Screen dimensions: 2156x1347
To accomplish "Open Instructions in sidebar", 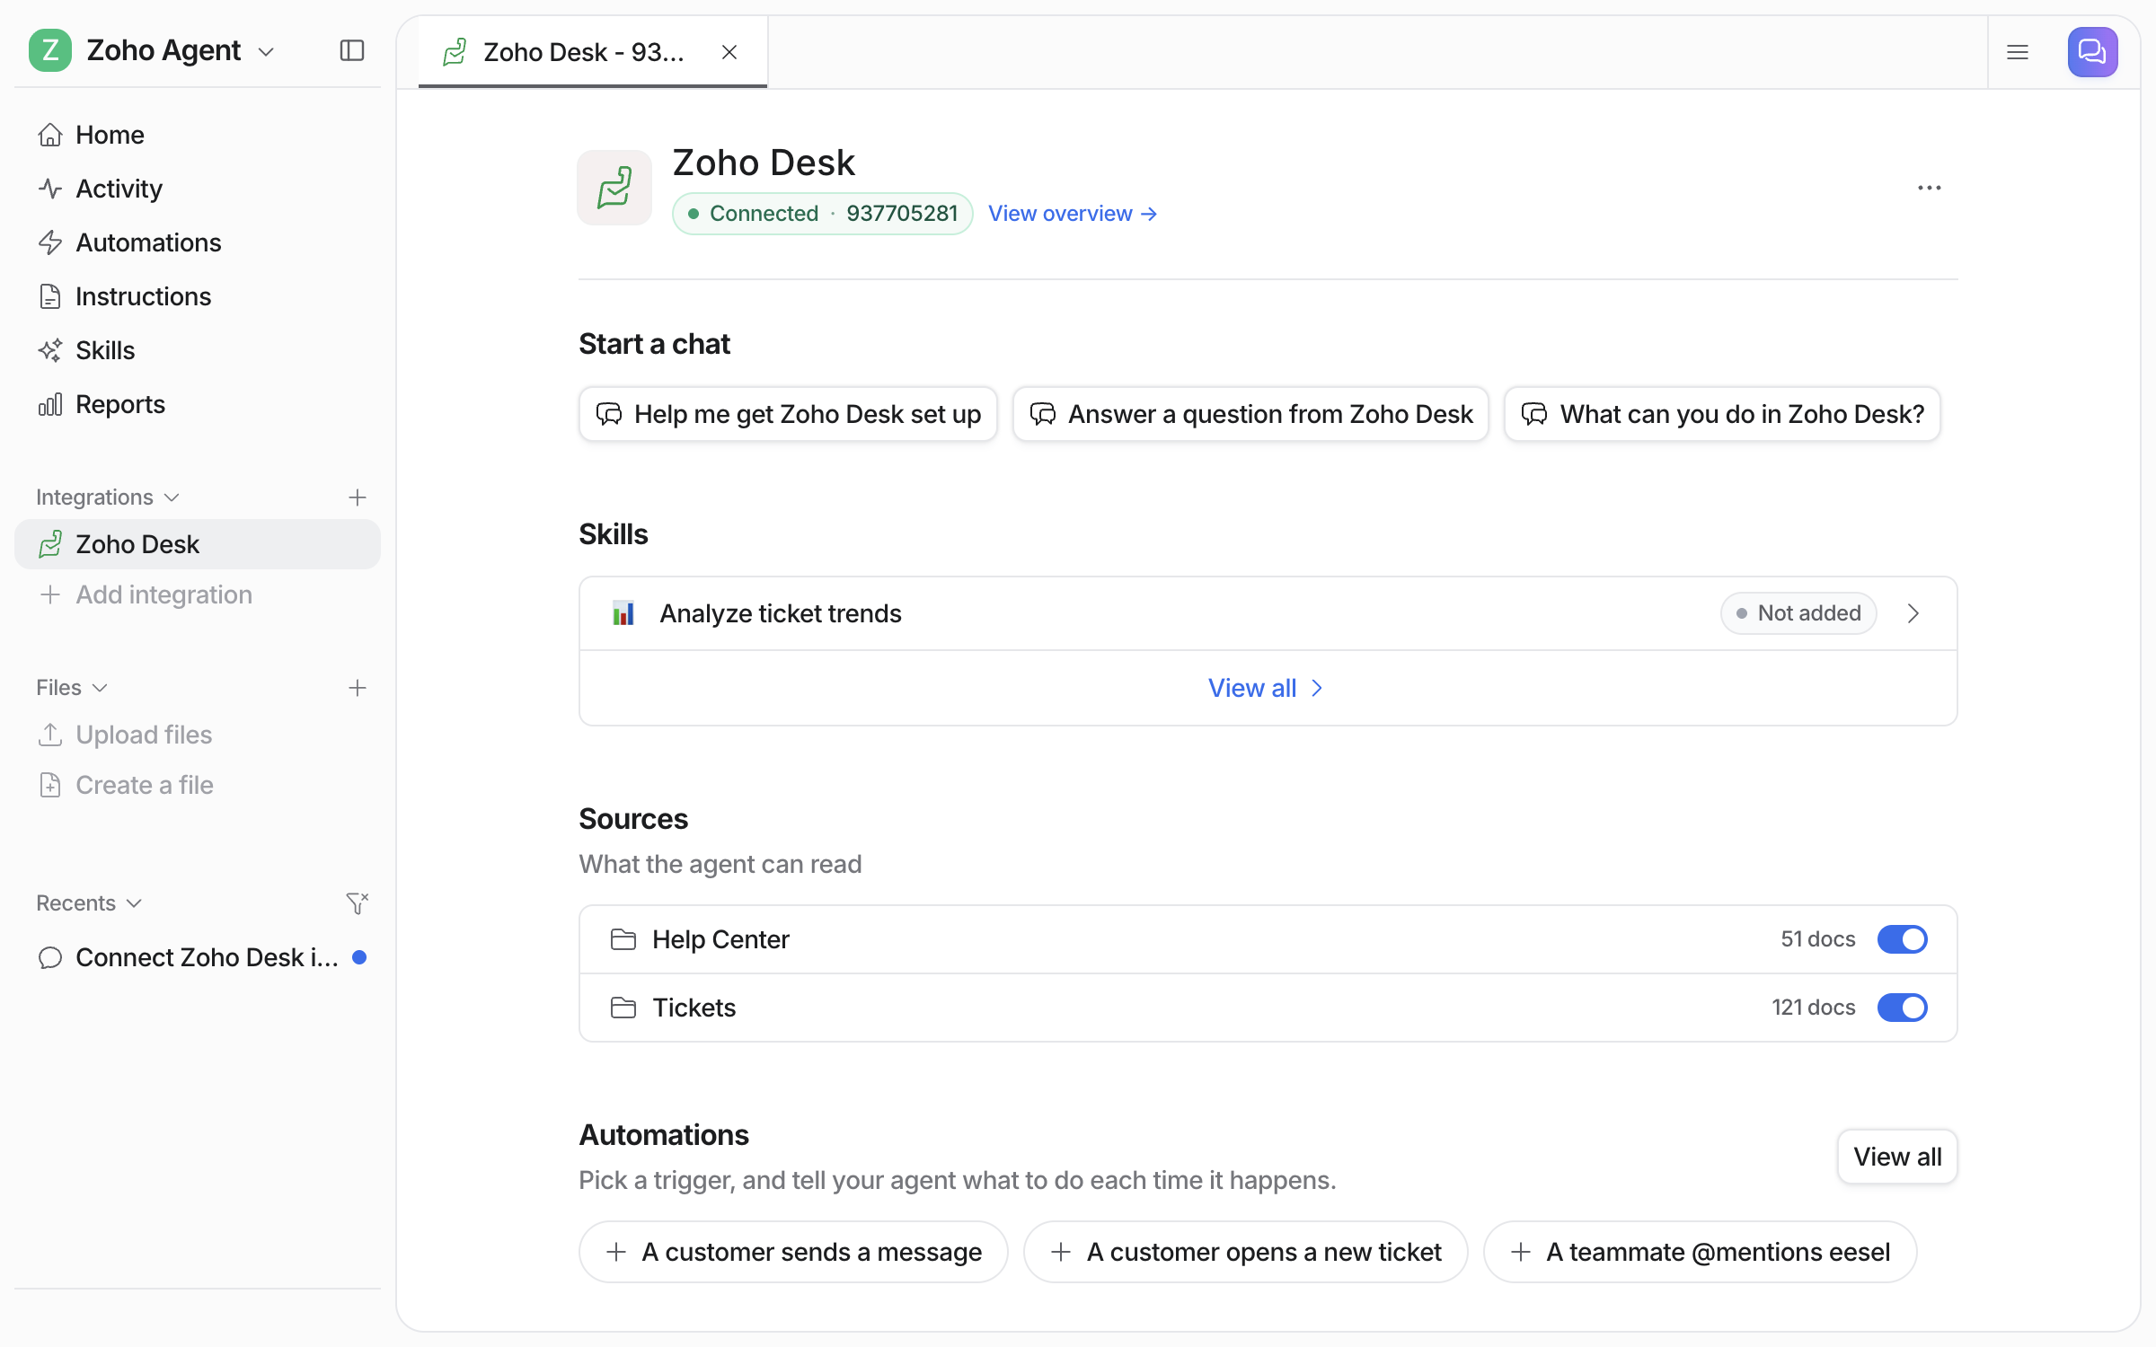I will click(x=198, y=296).
